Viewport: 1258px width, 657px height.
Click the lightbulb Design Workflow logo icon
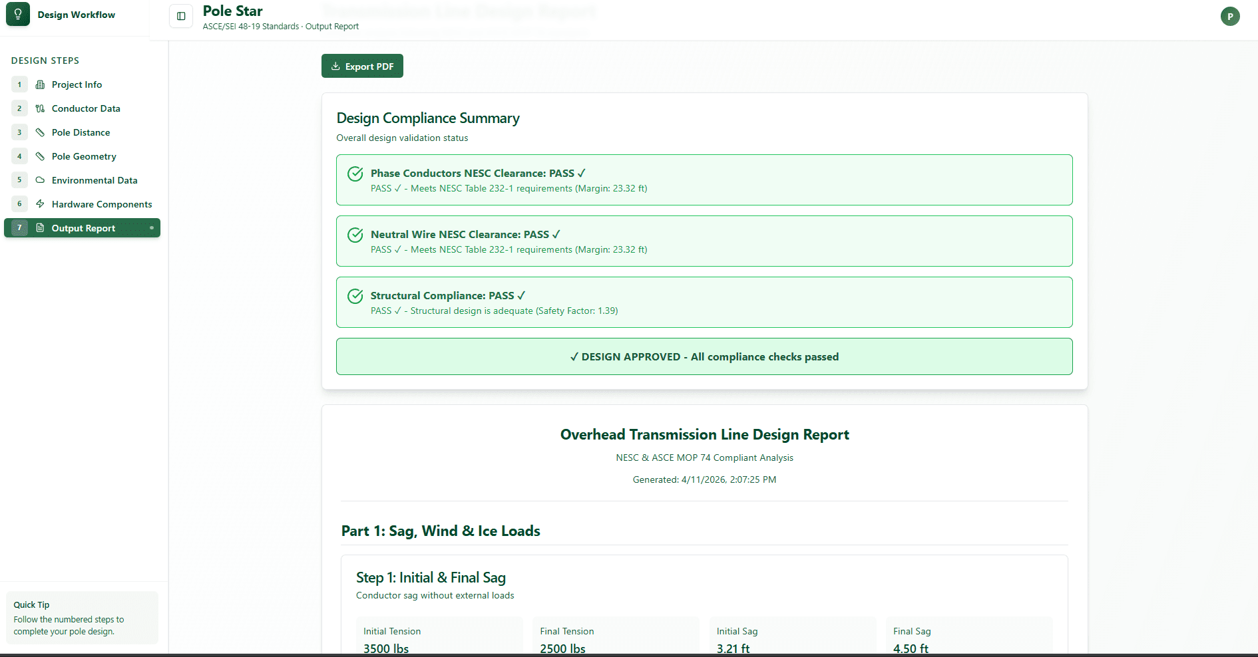(18, 15)
